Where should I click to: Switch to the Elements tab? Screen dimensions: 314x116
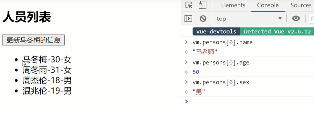click(x=233, y=5)
